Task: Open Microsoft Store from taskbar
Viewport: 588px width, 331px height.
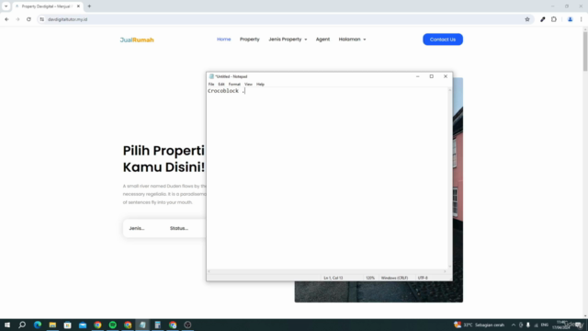Action: 67,325
